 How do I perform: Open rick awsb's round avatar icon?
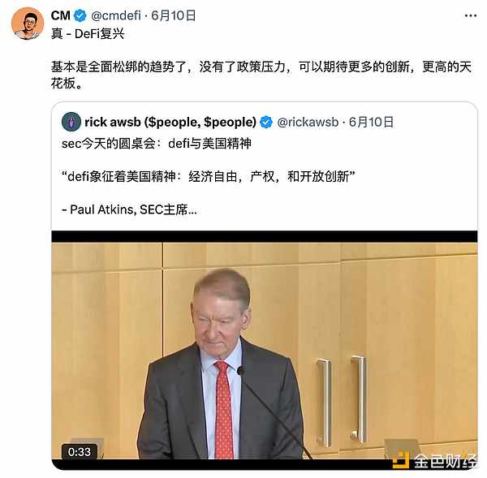(x=71, y=122)
